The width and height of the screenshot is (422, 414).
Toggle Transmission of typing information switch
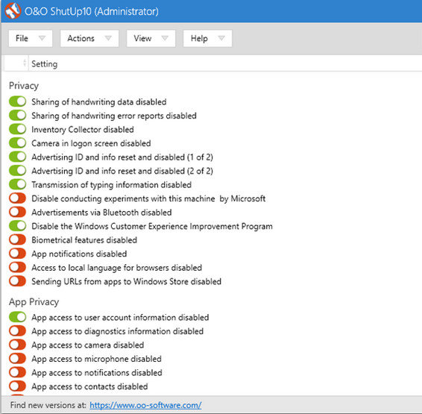(x=17, y=184)
